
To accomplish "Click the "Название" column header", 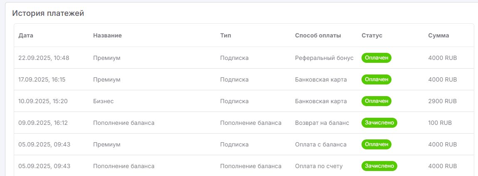I will 107,36.
